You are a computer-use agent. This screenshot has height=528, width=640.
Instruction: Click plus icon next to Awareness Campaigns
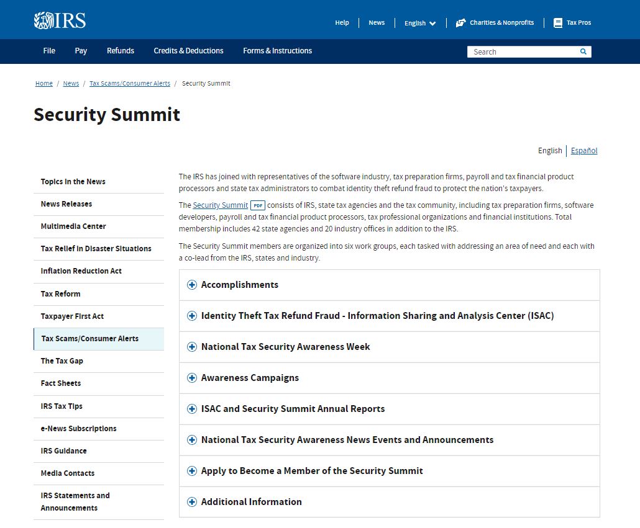pos(192,378)
